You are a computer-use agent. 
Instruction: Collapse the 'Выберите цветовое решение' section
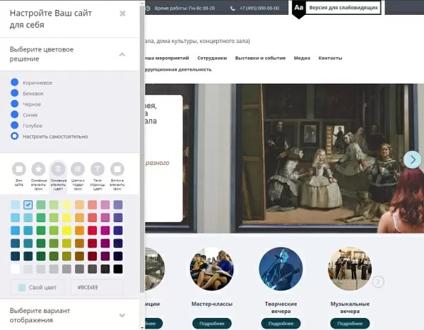click(x=122, y=54)
